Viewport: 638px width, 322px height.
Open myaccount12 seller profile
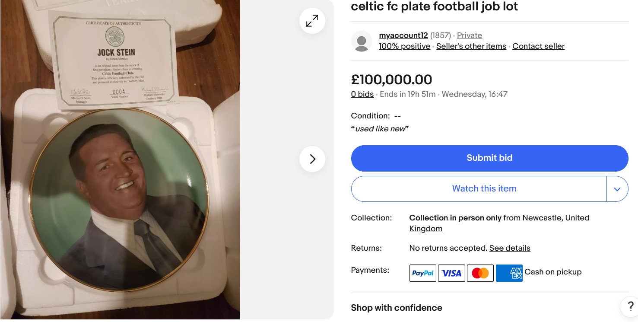pos(403,35)
